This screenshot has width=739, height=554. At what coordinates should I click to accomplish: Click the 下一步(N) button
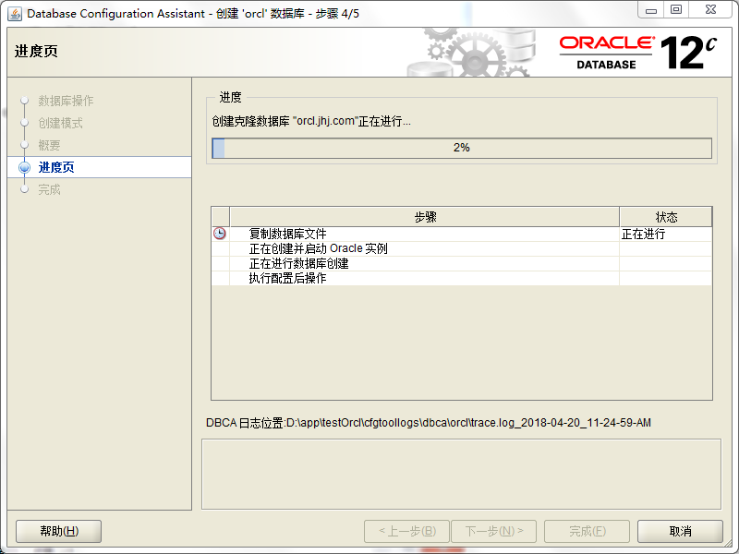494,532
